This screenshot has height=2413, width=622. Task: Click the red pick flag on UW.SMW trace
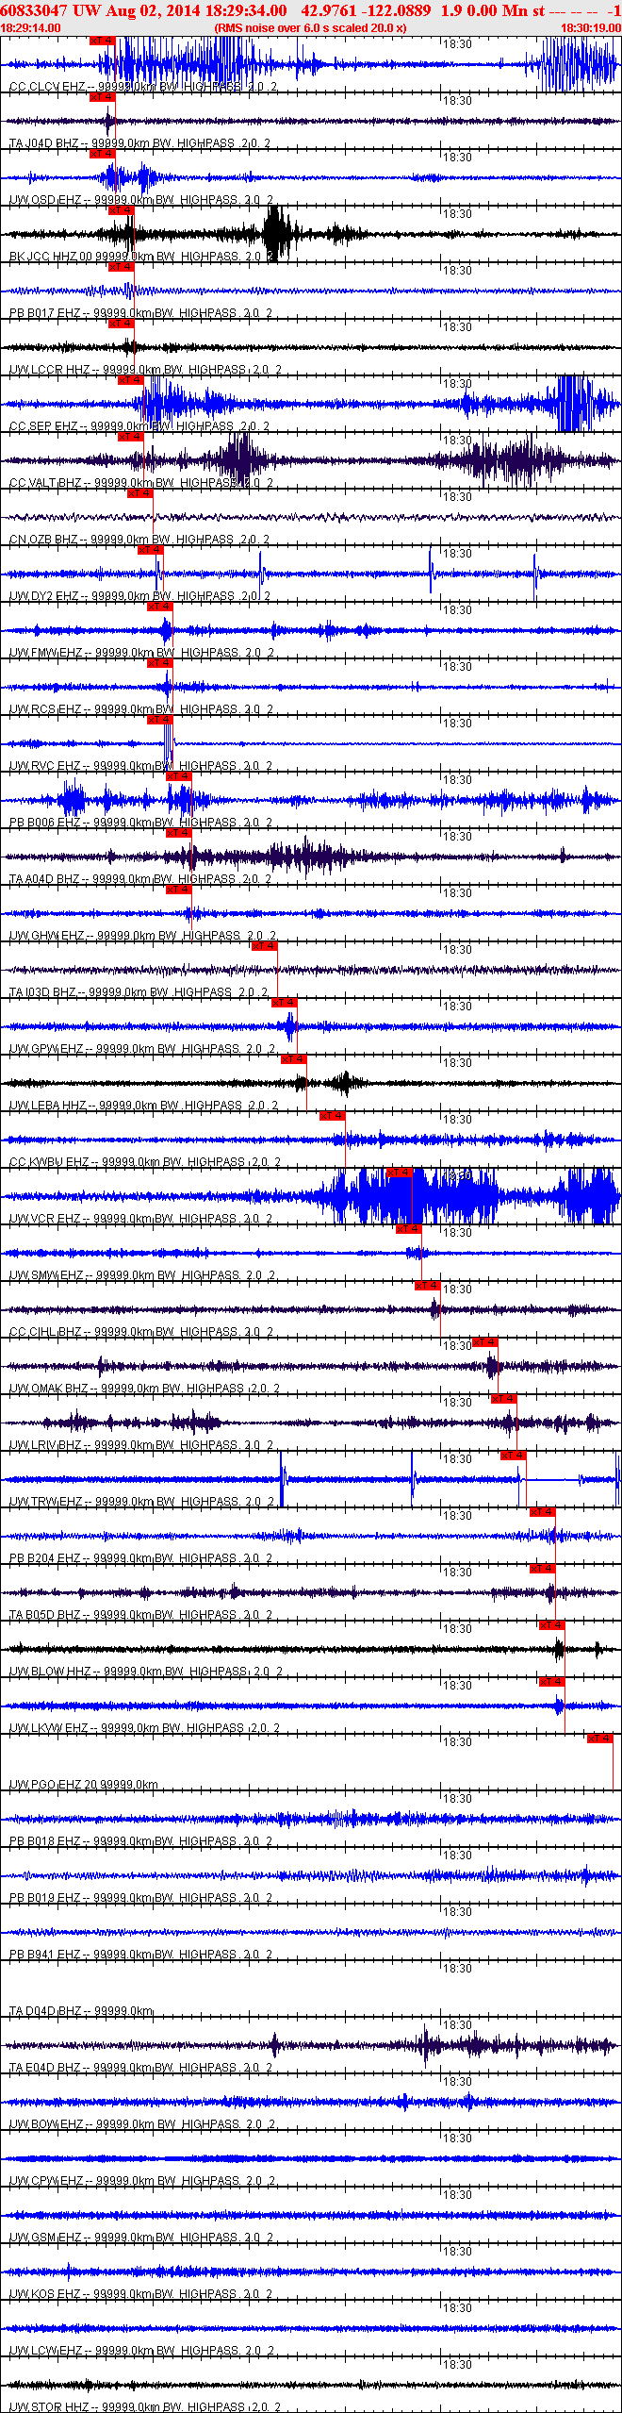pos(408,1229)
